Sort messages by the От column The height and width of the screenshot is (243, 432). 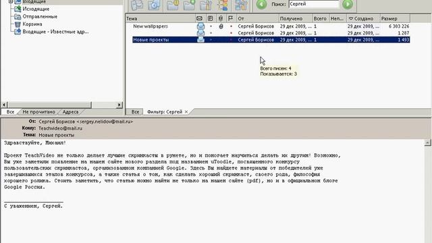(x=257, y=18)
